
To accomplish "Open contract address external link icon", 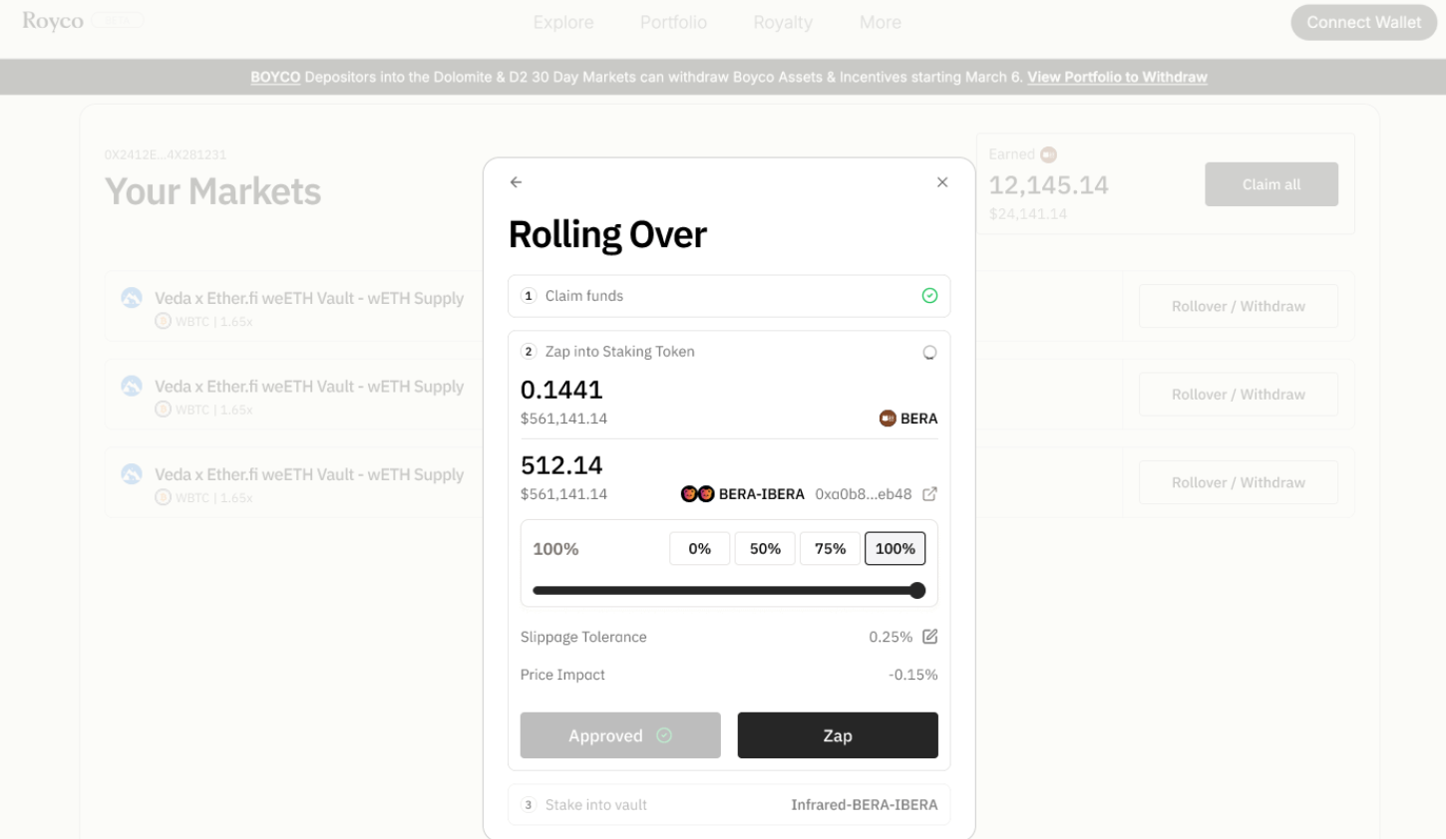I will coord(929,494).
